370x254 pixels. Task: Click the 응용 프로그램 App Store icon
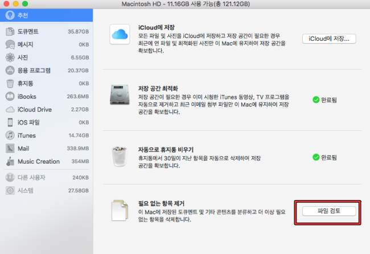click(x=10, y=70)
